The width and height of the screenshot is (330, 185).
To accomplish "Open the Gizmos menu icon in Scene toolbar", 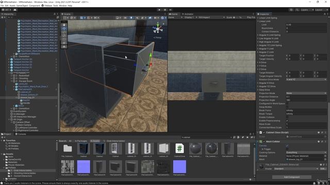I will click(x=163, y=18).
